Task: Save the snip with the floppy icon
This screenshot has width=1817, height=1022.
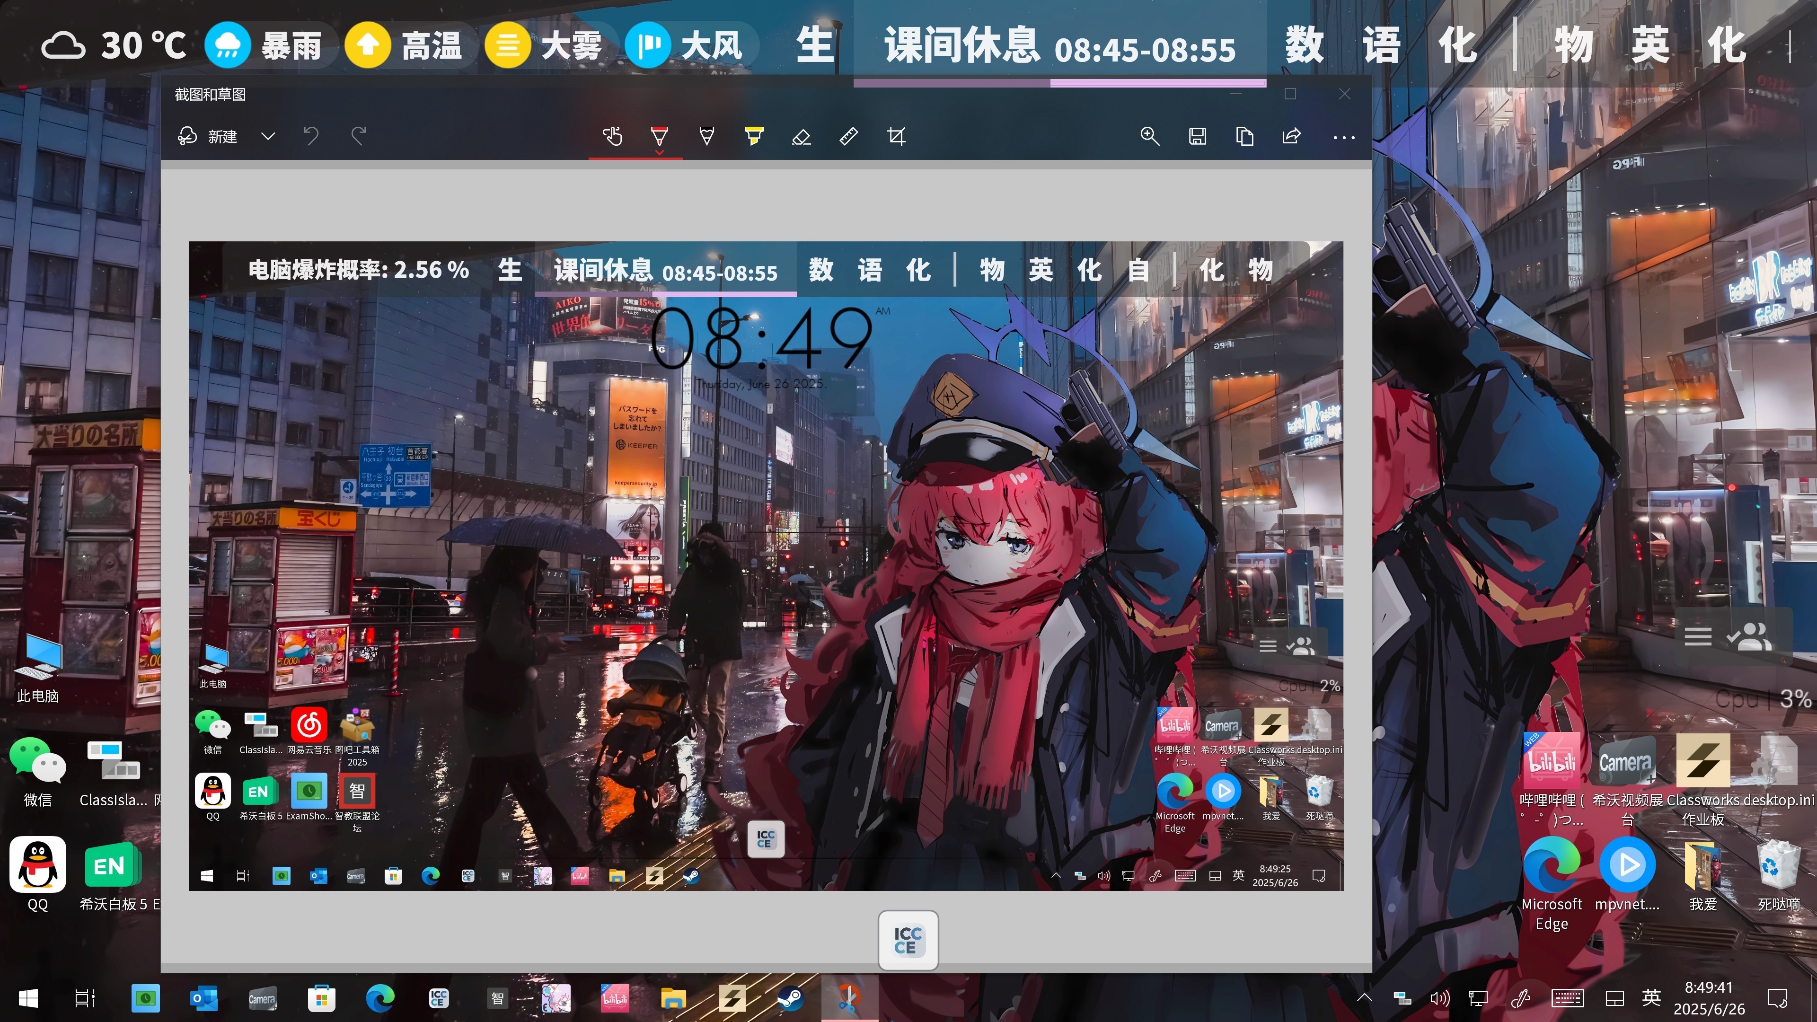Action: coord(1197,136)
